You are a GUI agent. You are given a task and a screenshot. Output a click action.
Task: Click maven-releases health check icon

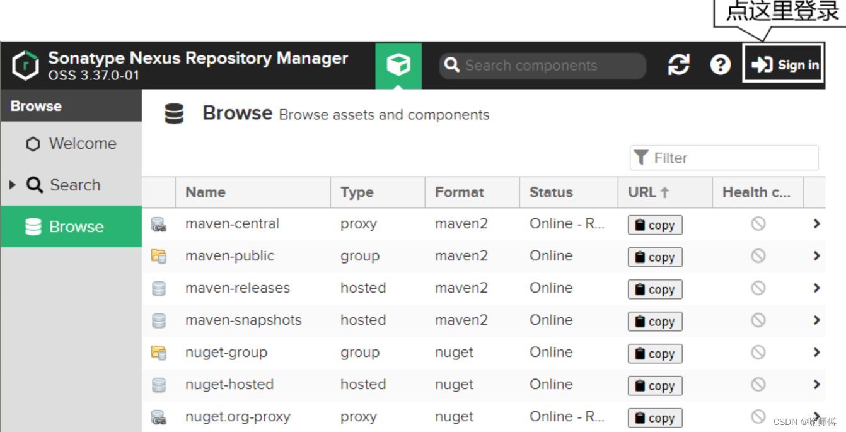coord(758,288)
